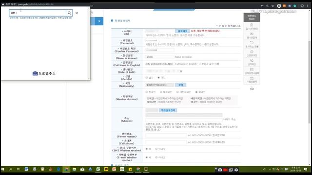Open Windows taskbar search
Image resolution: width=312 pixels, height=175 pixels.
(11, 169)
